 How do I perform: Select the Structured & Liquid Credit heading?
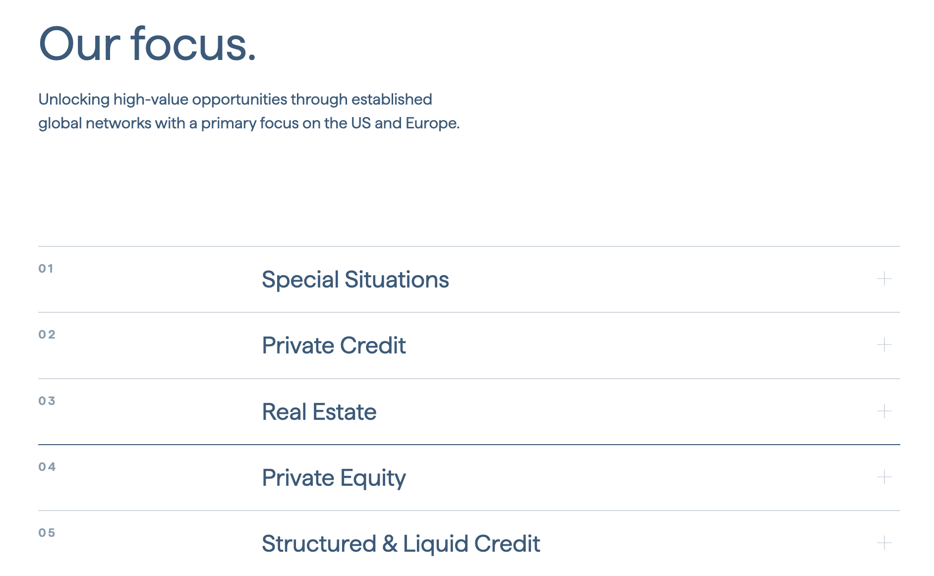click(x=401, y=544)
